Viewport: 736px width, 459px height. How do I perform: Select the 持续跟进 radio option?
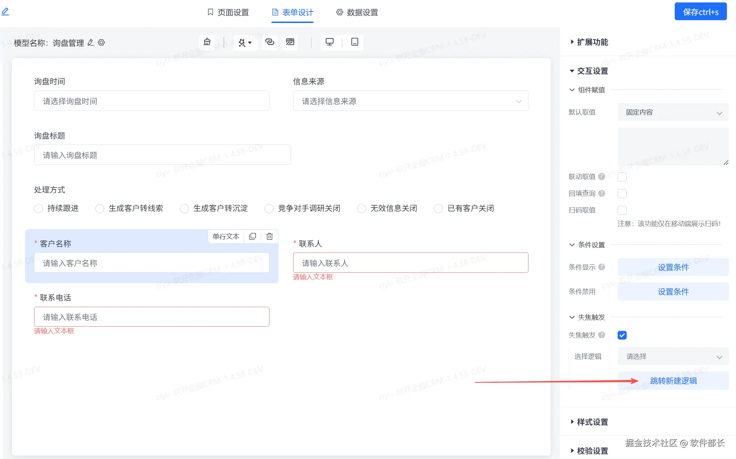[39, 209]
